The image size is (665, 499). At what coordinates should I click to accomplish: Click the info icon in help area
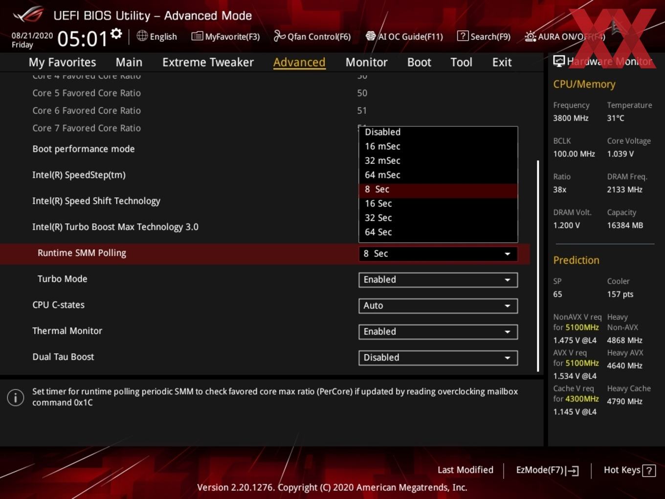[16, 397]
